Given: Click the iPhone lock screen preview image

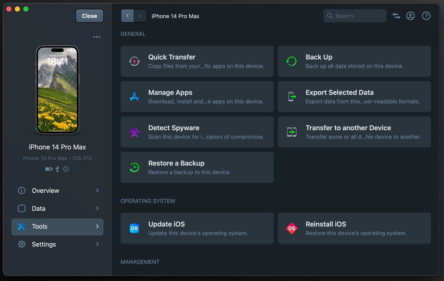Looking at the screenshot, I should click(57, 90).
